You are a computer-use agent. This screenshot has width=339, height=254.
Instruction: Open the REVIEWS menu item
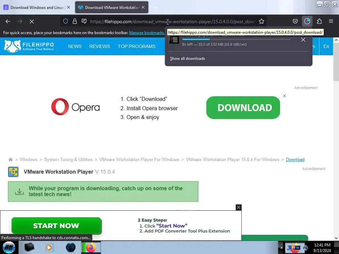pos(99,46)
